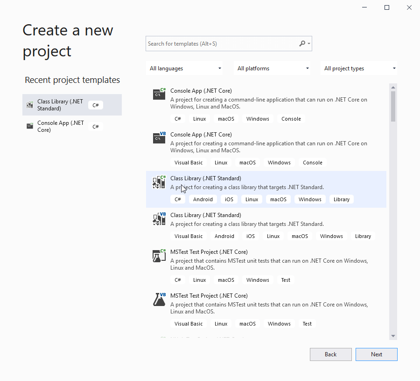Click the template list scrollbar thumb
The width and height of the screenshot is (420, 381).
tap(393, 106)
